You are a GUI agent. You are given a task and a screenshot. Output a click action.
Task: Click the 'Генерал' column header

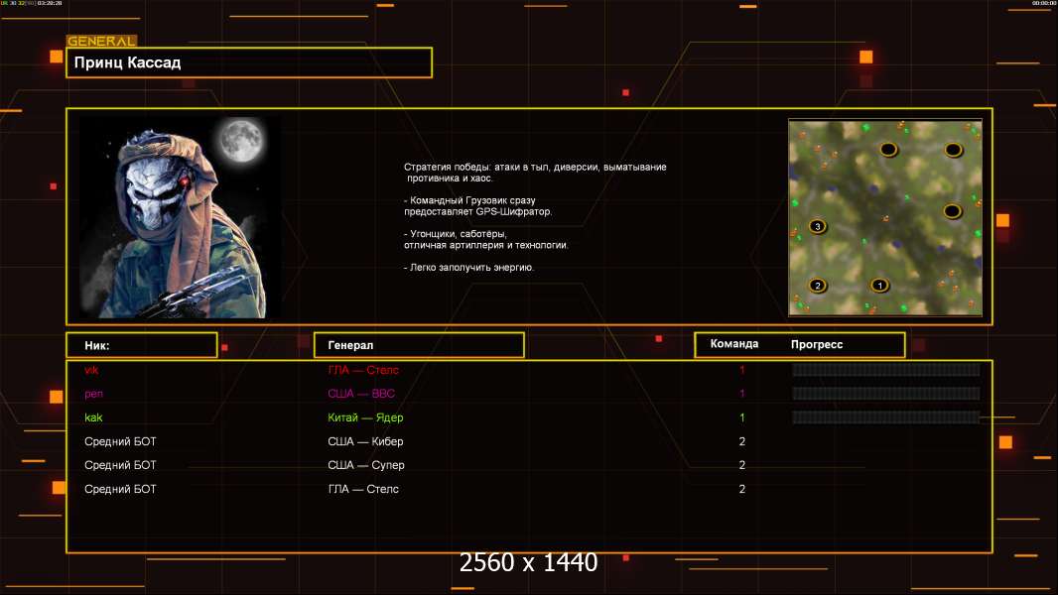[x=419, y=345]
